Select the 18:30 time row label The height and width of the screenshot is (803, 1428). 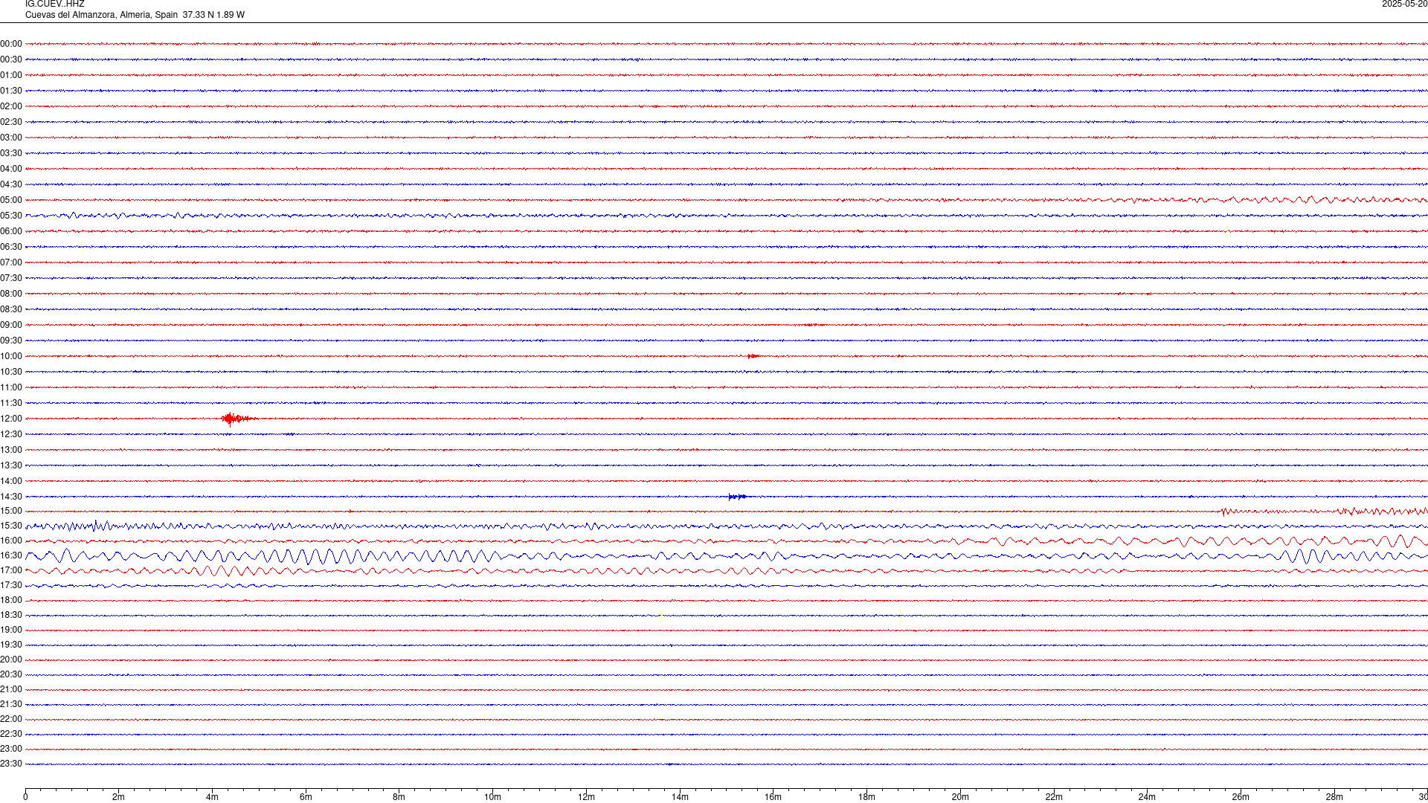point(11,615)
